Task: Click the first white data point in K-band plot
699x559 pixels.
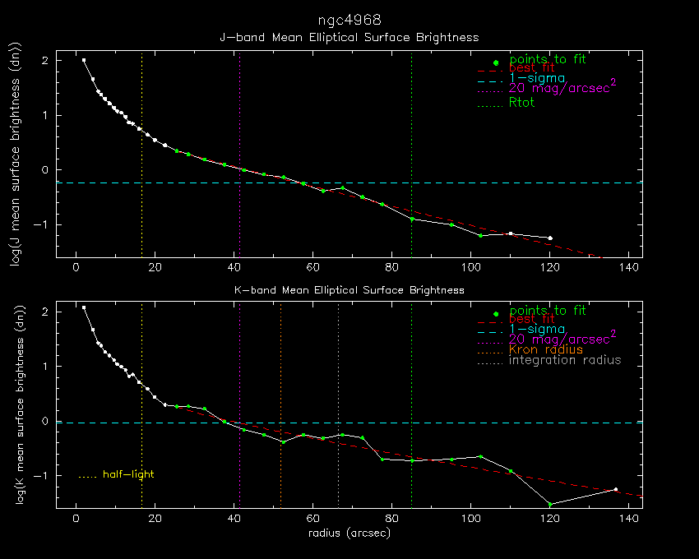Action: click(x=84, y=307)
